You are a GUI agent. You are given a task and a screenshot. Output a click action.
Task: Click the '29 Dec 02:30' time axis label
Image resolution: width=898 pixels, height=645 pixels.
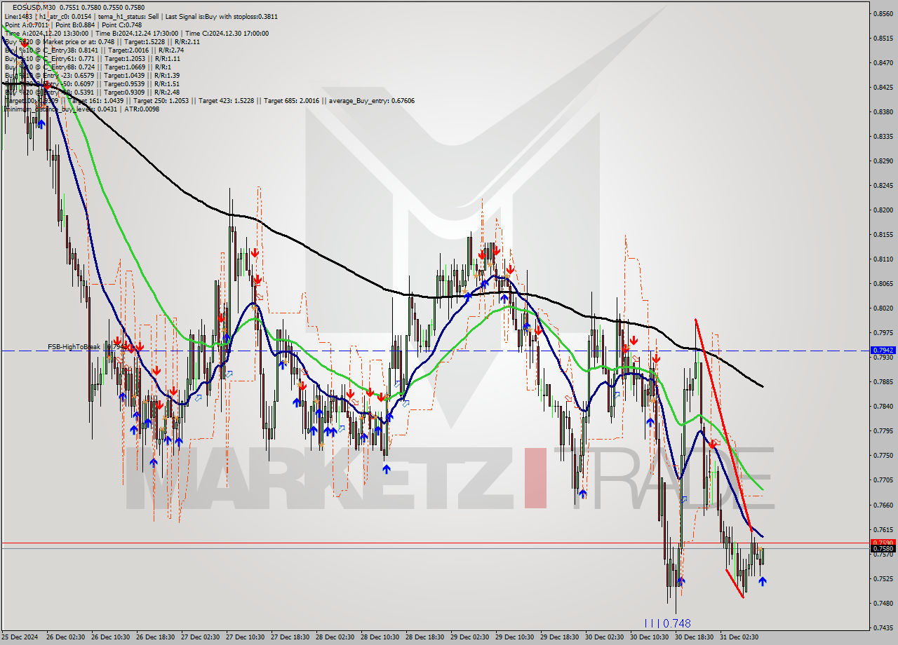click(x=469, y=637)
